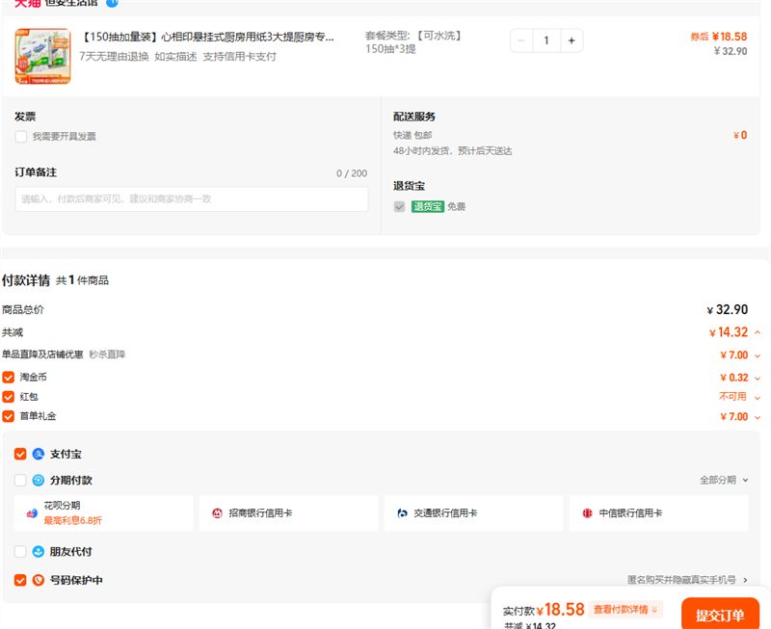Screen dimensions: 771x629
Task: Click the CITIC Bank credit card icon
Action: [x=587, y=513]
